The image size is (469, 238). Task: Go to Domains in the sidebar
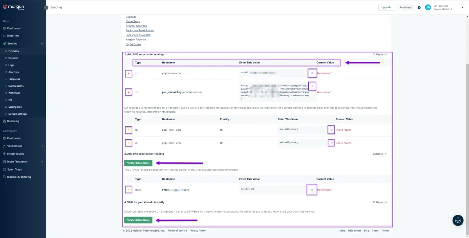coord(13,58)
